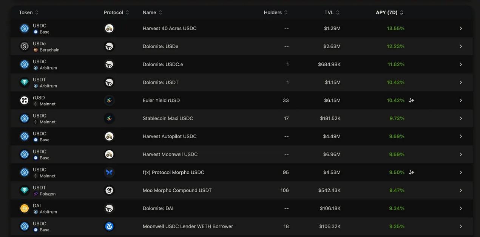Click the Harvest protocol icon on Harvest Autopilot USDC

[109, 136]
